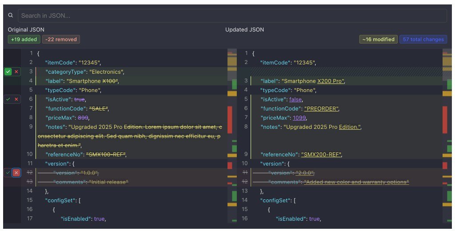Click the Updated JSON heading
Viewport: 455px width, 231px height.
(245, 30)
